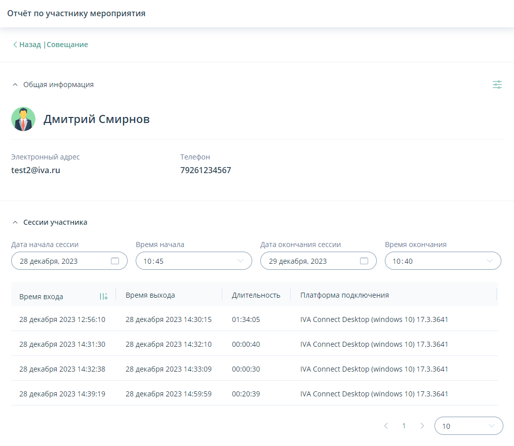
Task: Open the Время начала 10:45 dropdown
Action: [193, 261]
